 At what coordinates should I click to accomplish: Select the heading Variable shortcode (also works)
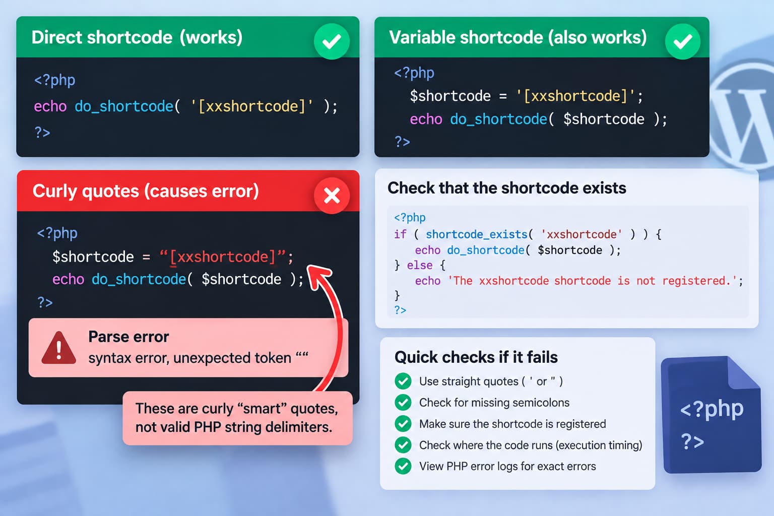(518, 37)
